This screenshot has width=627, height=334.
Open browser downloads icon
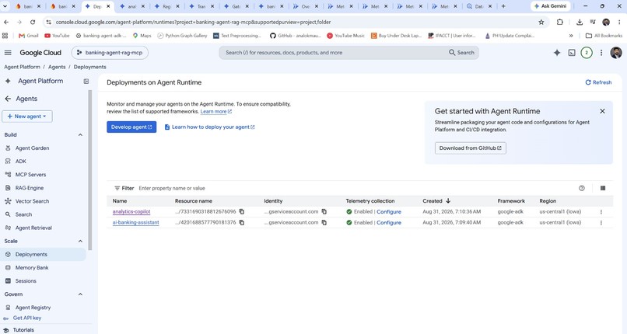coord(579,23)
